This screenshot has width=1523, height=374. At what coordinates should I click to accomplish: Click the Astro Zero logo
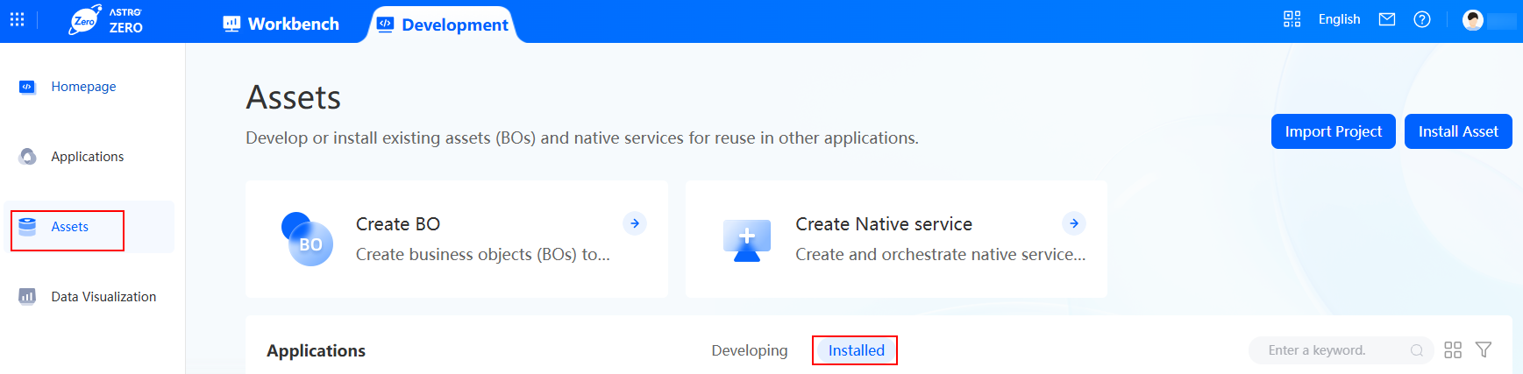(106, 20)
